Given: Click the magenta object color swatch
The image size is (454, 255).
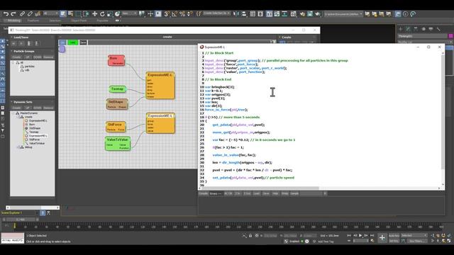Looking at the screenshot, I should 451,36.
